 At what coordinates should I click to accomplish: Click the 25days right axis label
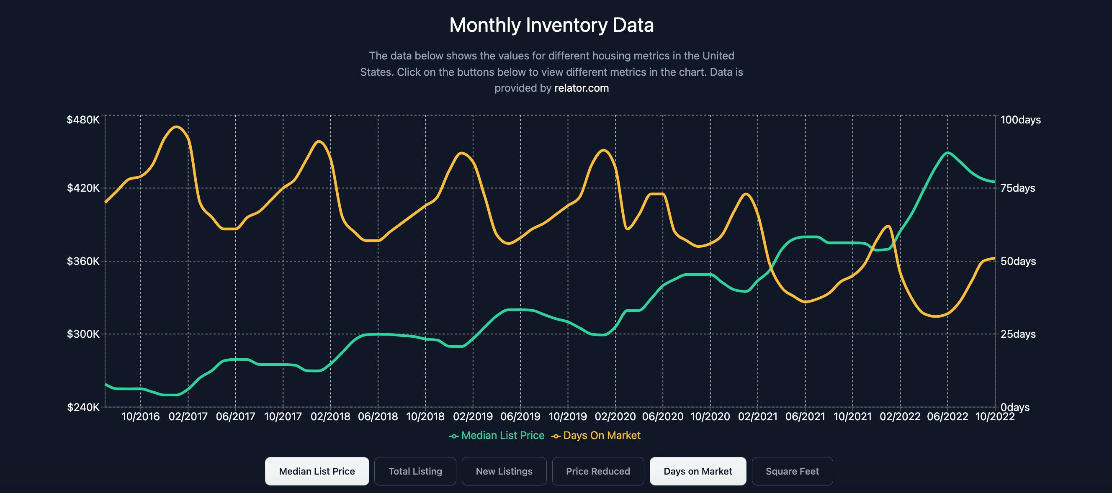(1017, 334)
